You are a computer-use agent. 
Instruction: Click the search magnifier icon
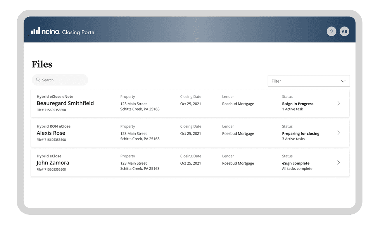coord(38,80)
